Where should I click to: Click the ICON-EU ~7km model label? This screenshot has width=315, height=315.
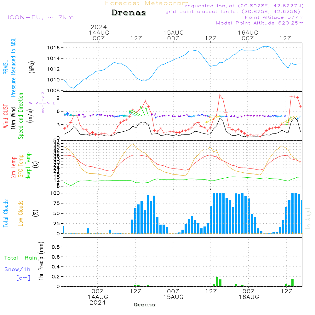pos(40,17)
